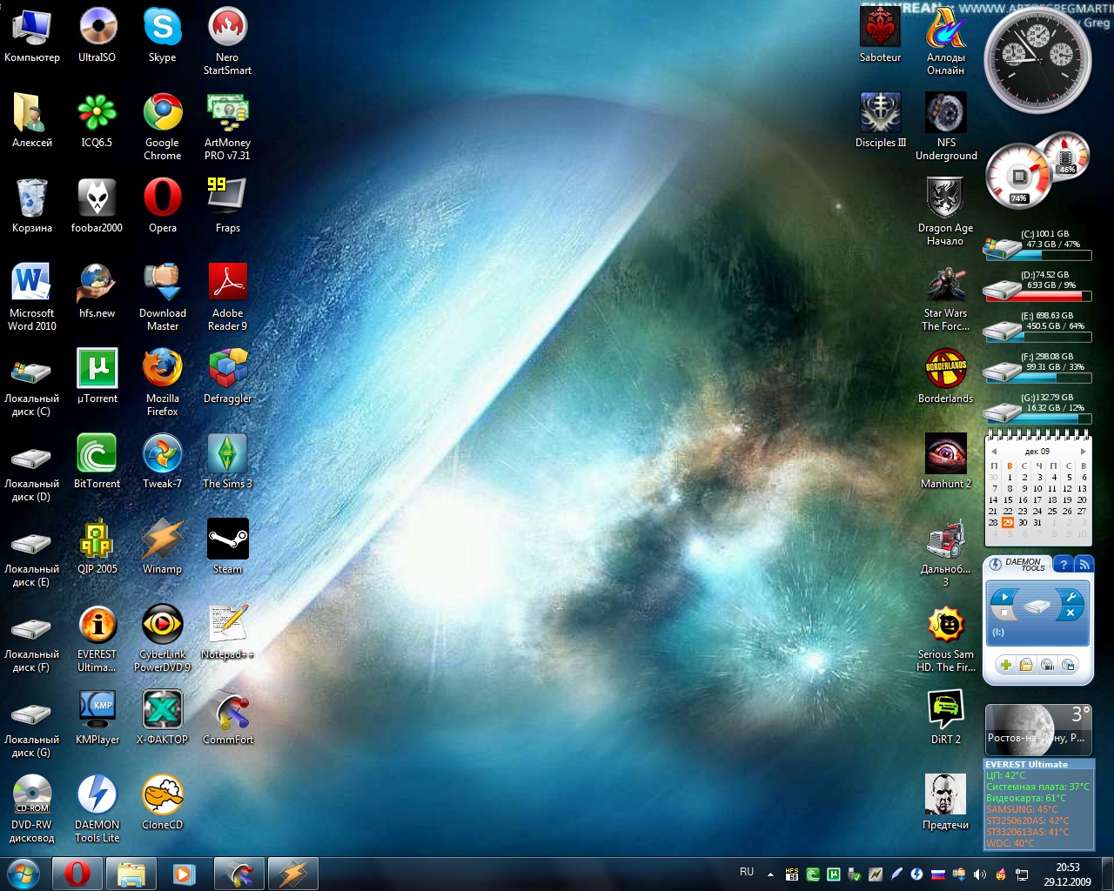
Task: Select day 31 in the calendar gadget
Action: click(1037, 522)
